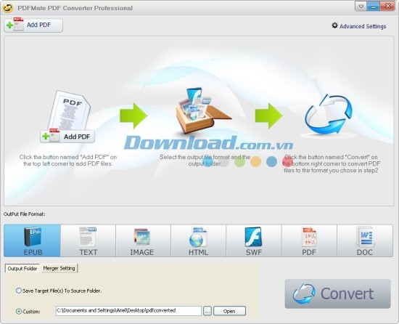
Task: Select HTML output format
Action: 199,240
